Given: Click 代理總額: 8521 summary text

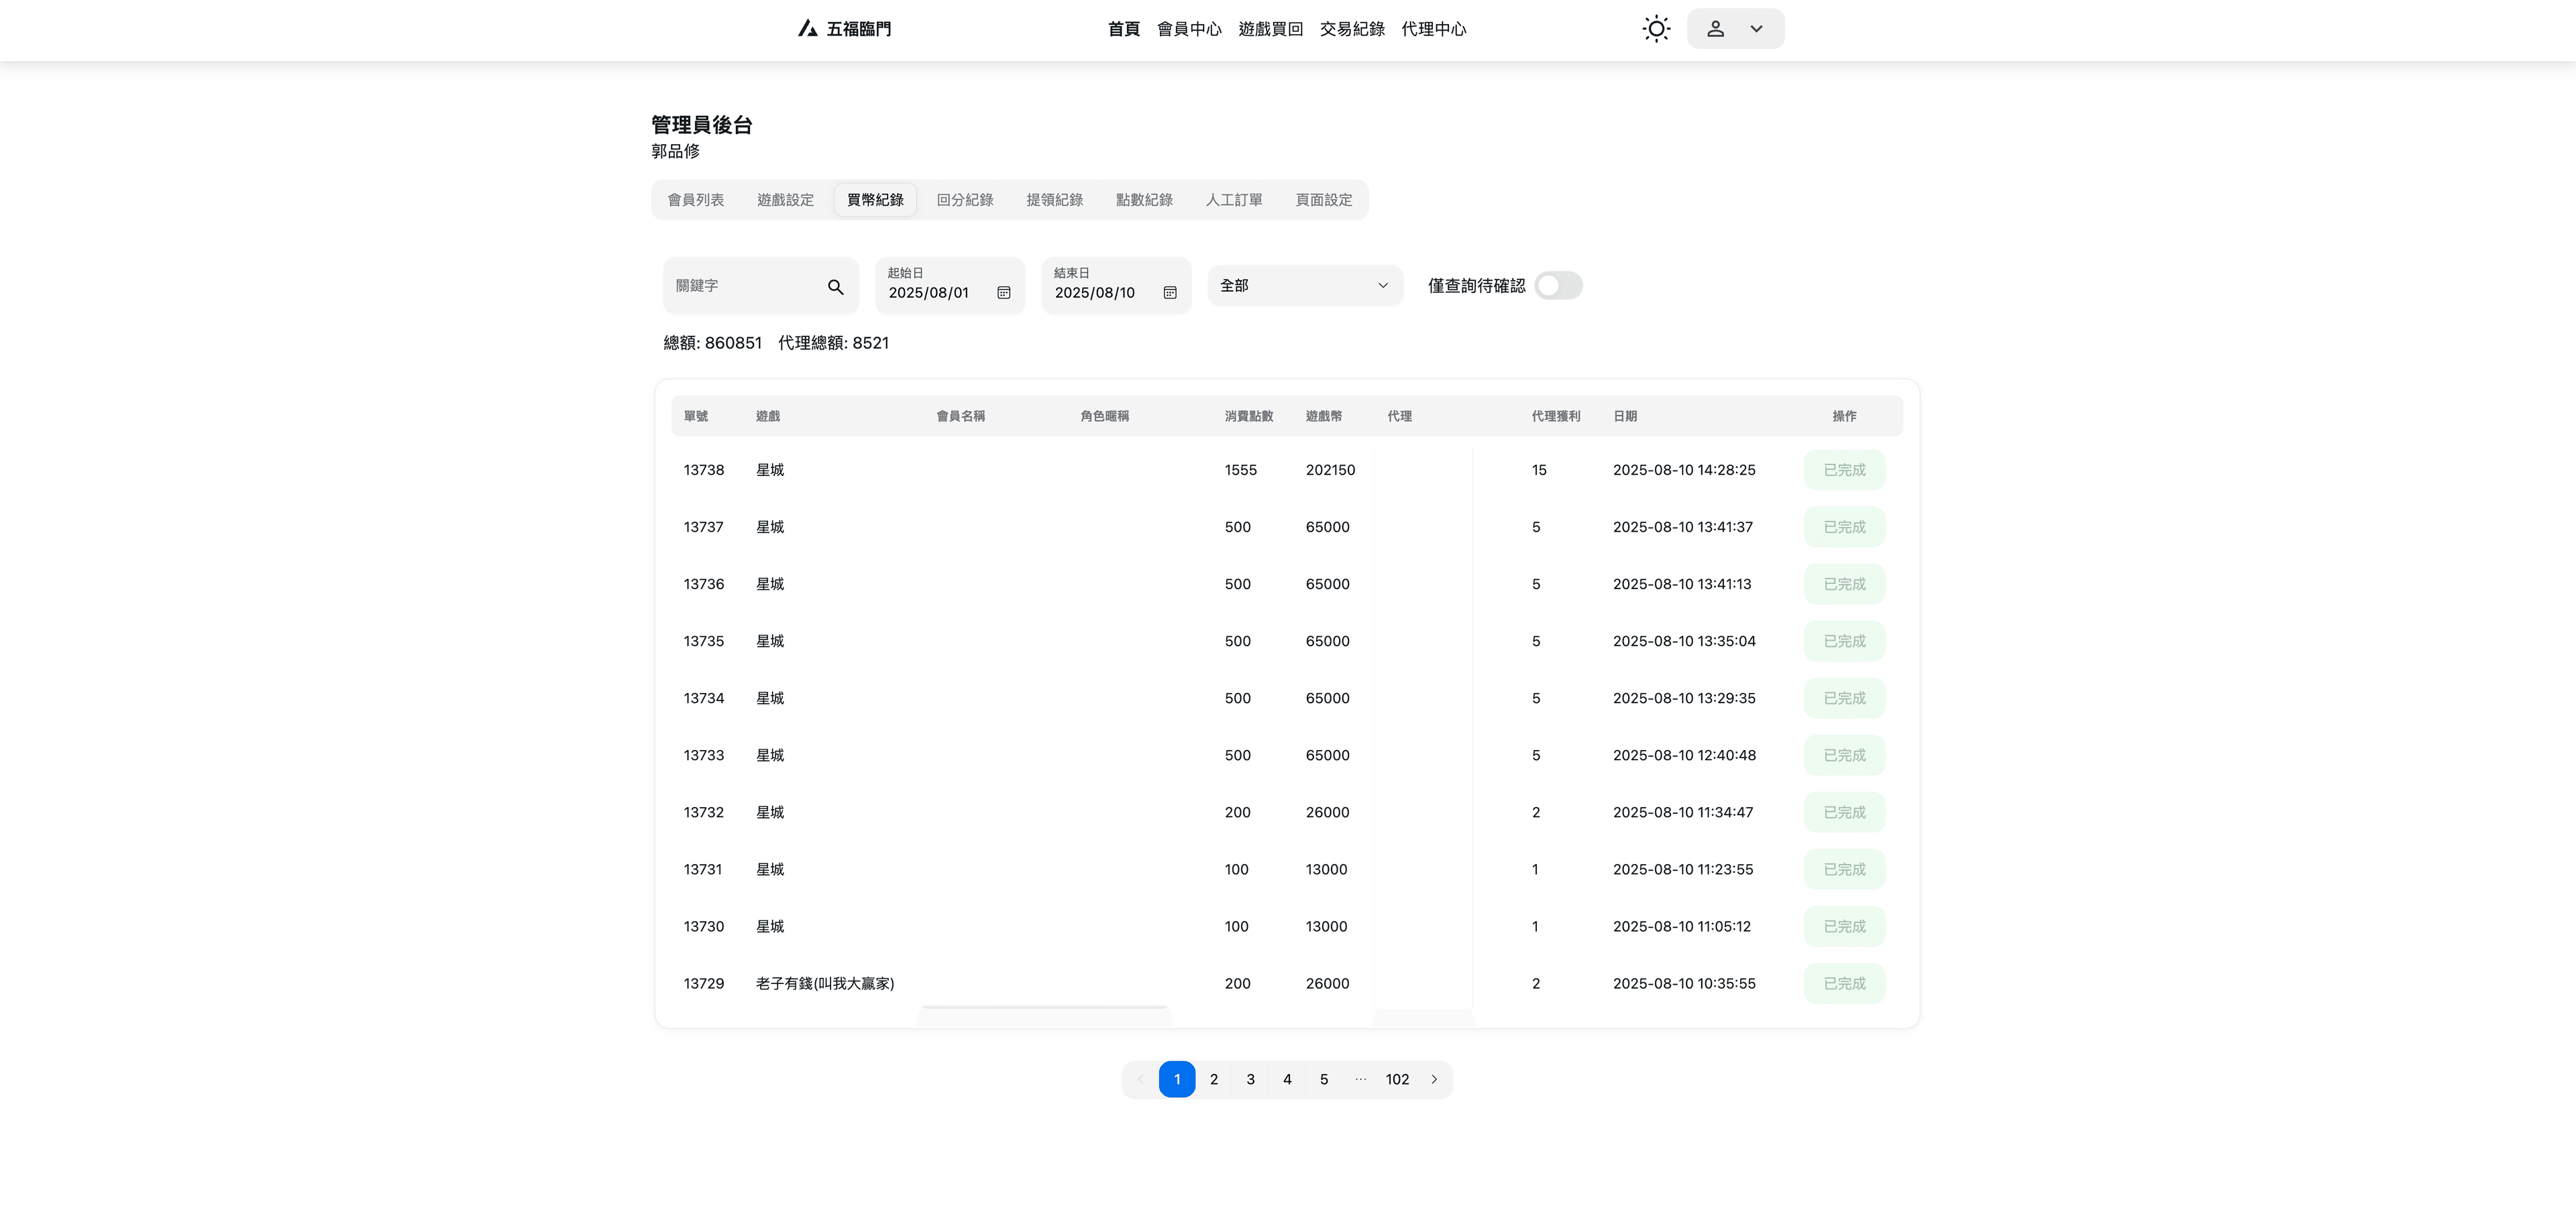Looking at the screenshot, I should (x=833, y=343).
